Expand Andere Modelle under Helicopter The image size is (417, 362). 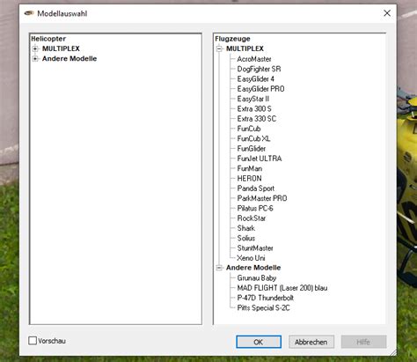click(35, 59)
